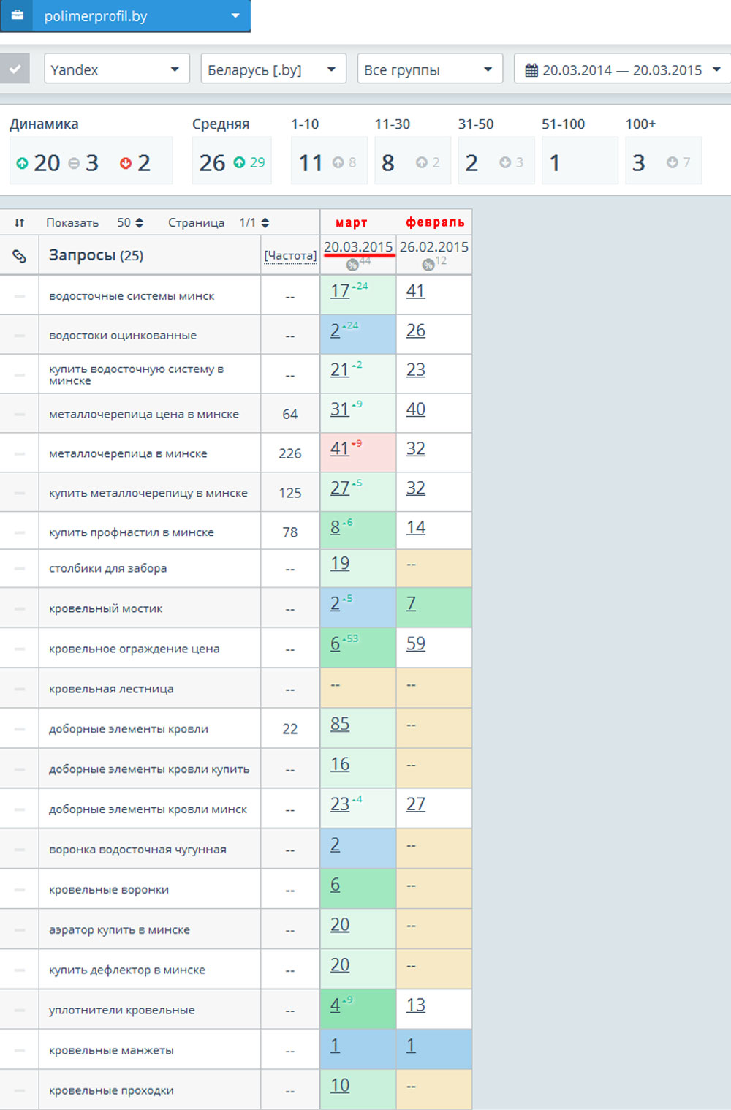This screenshot has width=731, height=1110.
Task: Open position 10 for кровельные проходки
Action: (x=339, y=1086)
